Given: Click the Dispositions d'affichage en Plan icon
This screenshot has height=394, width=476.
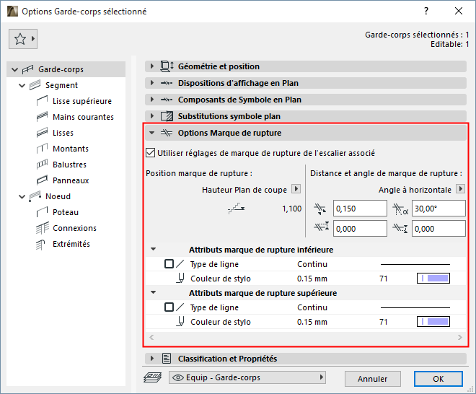Looking at the screenshot, I should (167, 83).
